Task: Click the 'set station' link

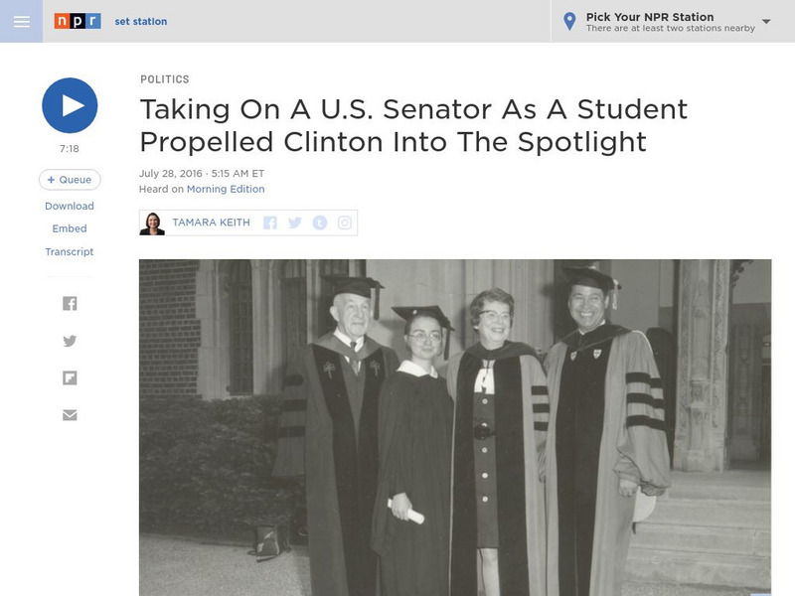Action: coord(141,21)
